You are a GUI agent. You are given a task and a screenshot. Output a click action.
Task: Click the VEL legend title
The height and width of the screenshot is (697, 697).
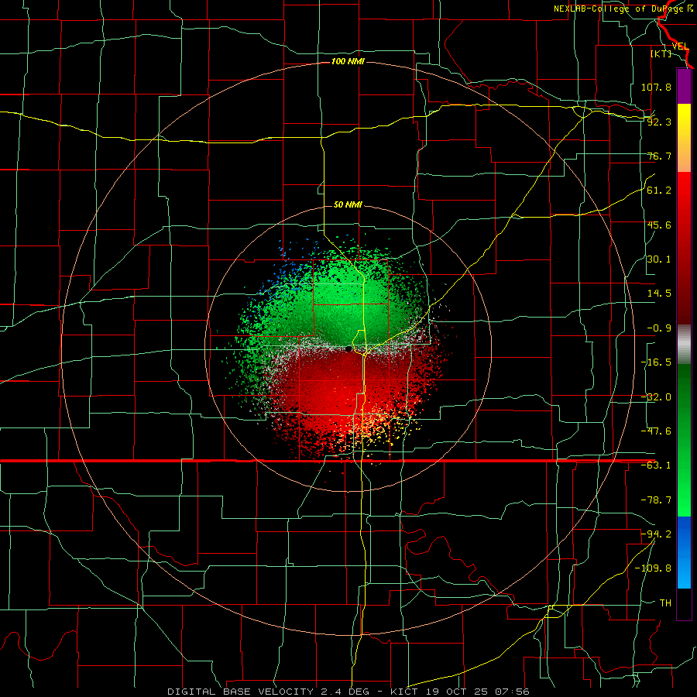[x=680, y=46]
